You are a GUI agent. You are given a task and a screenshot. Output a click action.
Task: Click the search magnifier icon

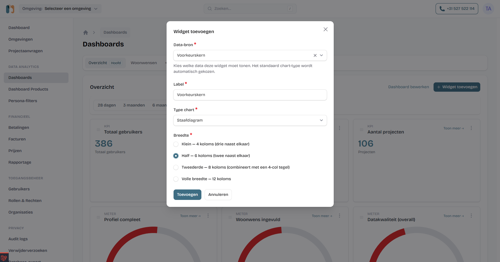210,9
